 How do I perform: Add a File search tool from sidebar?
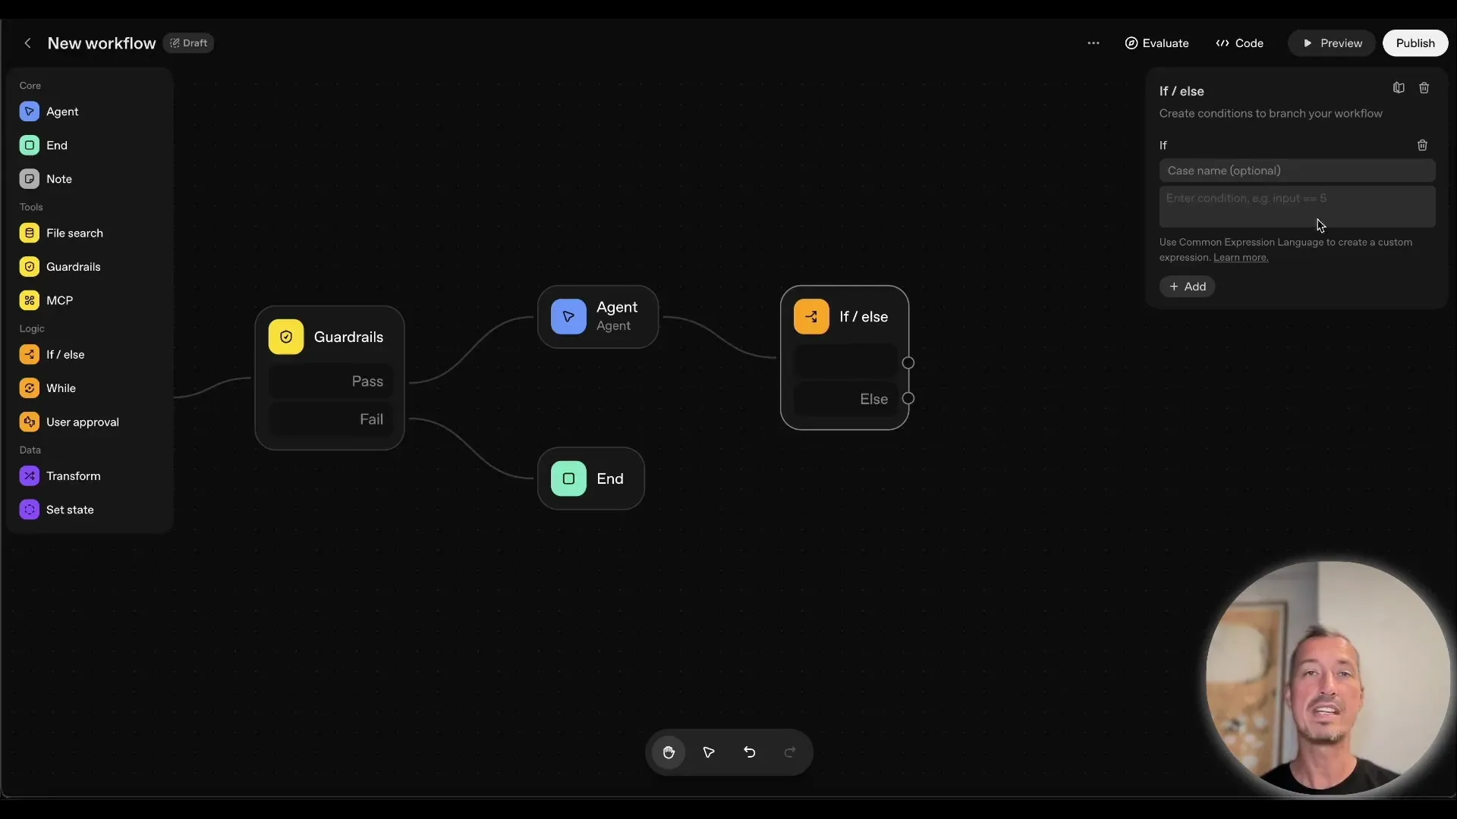(74, 233)
